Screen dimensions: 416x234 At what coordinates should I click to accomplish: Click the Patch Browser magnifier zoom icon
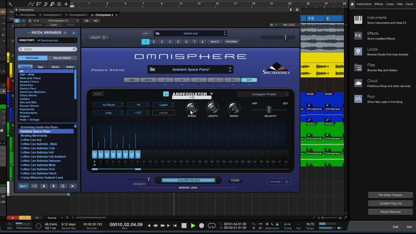pos(65,32)
